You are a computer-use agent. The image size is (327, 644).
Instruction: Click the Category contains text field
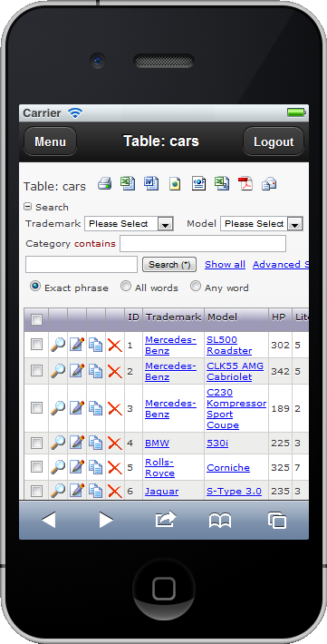pos(203,244)
